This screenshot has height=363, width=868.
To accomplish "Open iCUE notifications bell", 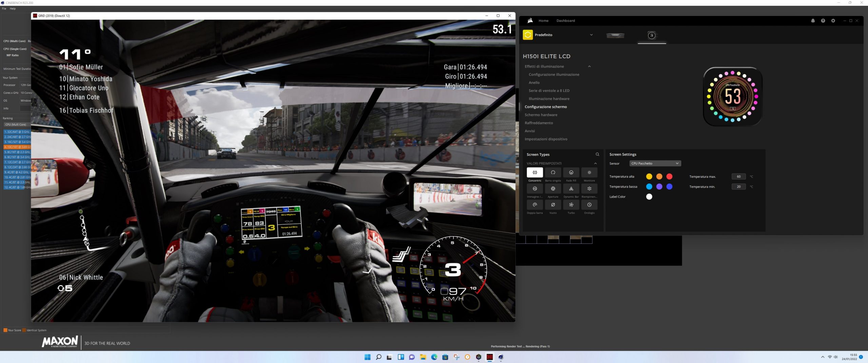I will point(813,21).
